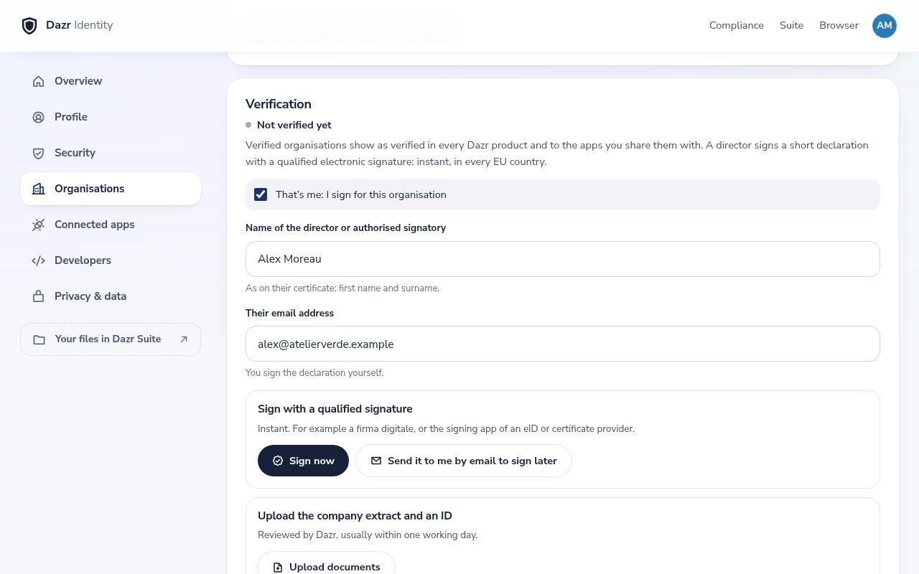Click the Dazr Identity brand name
This screenshot has width=919, height=574.
point(79,25)
